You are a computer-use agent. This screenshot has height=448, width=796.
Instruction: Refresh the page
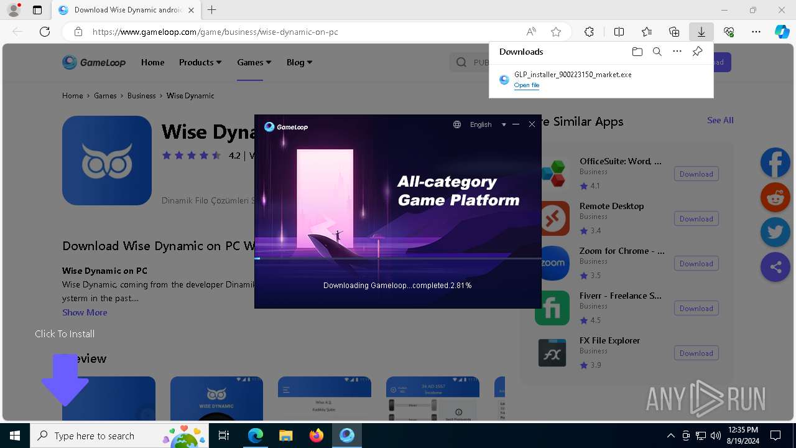[x=45, y=32]
